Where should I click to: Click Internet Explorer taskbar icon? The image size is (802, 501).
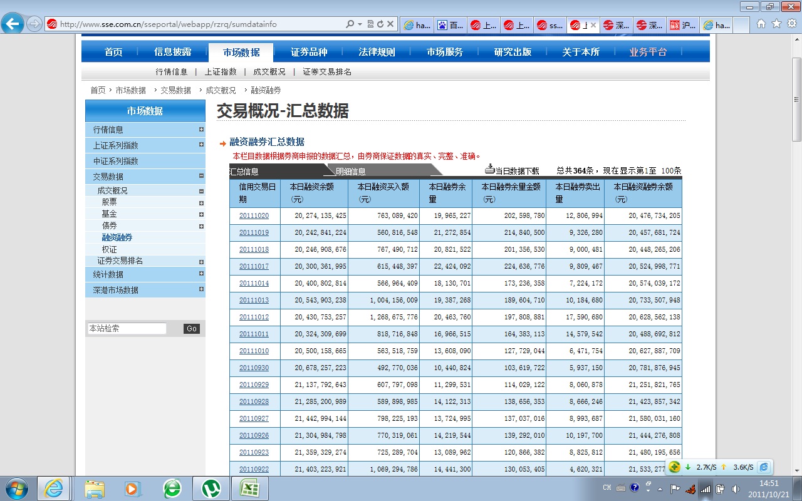(54, 488)
